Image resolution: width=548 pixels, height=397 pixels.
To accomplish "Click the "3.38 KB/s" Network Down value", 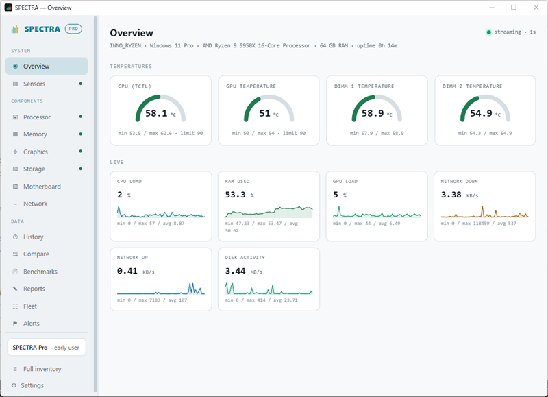I will tap(460, 195).
